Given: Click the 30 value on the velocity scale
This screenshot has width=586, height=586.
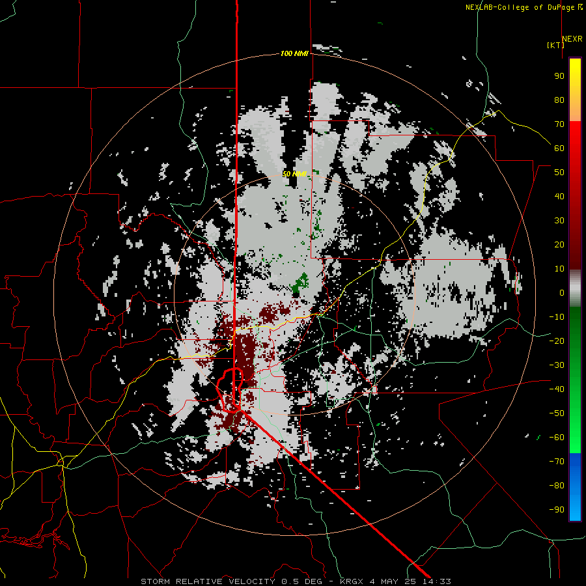Looking at the screenshot, I should (559, 221).
